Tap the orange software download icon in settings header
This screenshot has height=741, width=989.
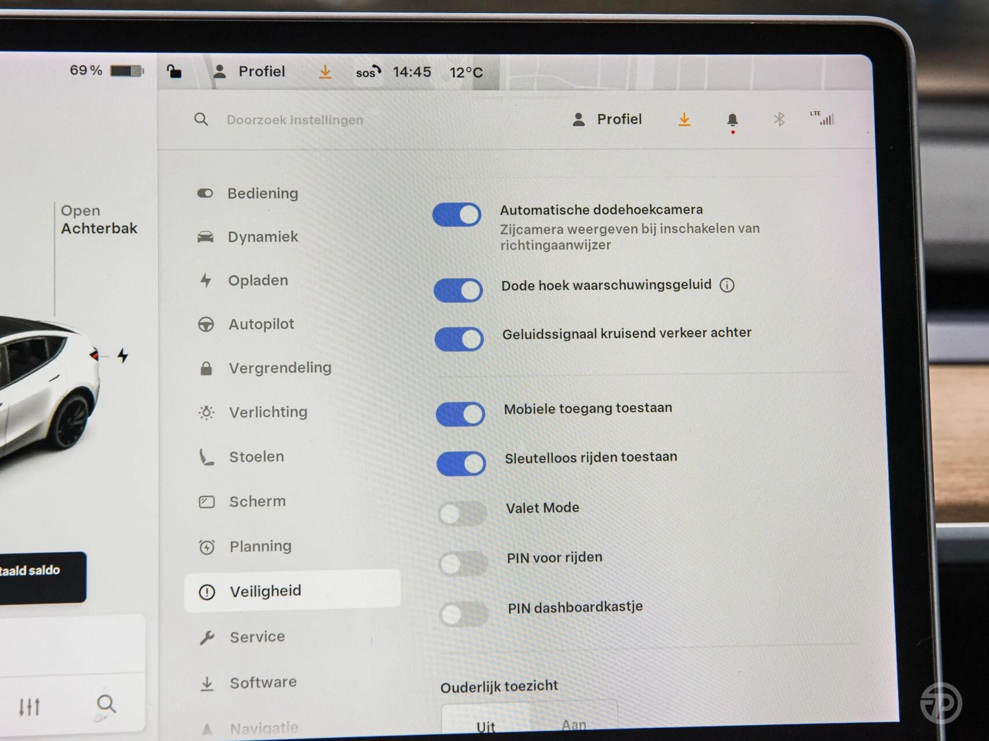684,119
